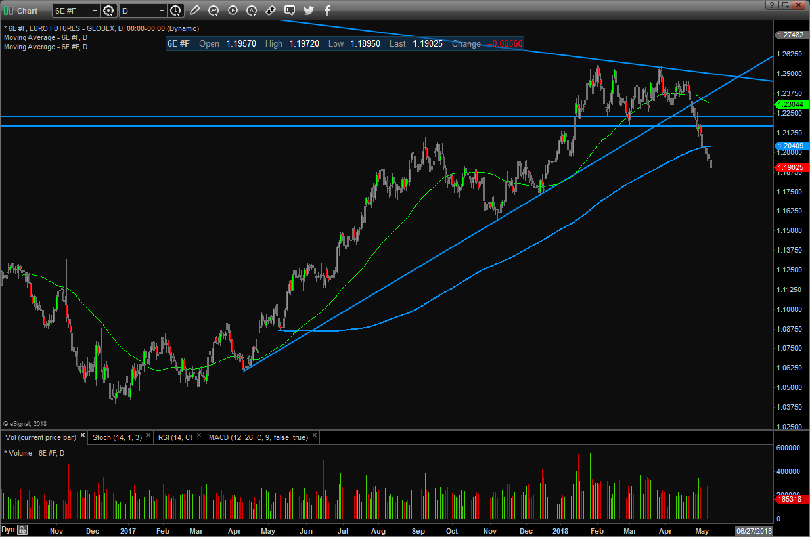Switch to the MACD indicator tab
The width and height of the screenshot is (810, 537).
click(x=258, y=437)
